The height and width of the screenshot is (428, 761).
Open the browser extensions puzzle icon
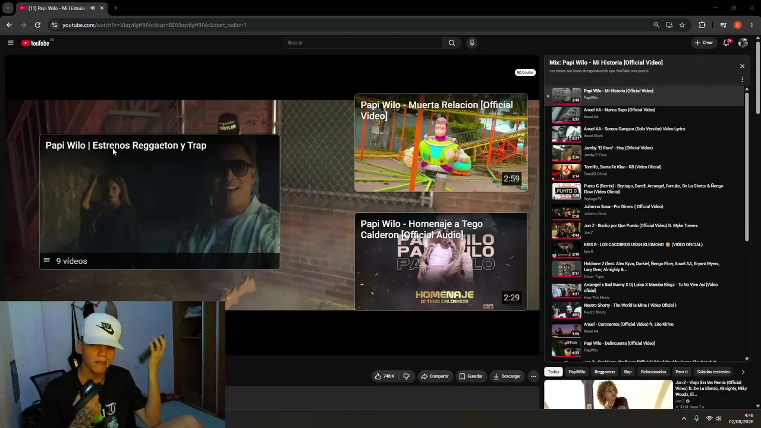[x=702, y=25]
